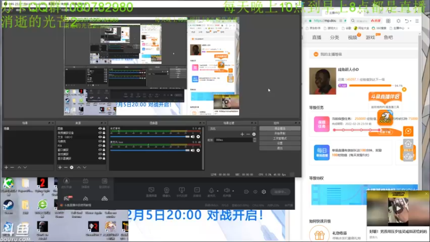Pop out the Sources dock panel
The height and width of the screenshot is (242, 430).
pos(102,123)
